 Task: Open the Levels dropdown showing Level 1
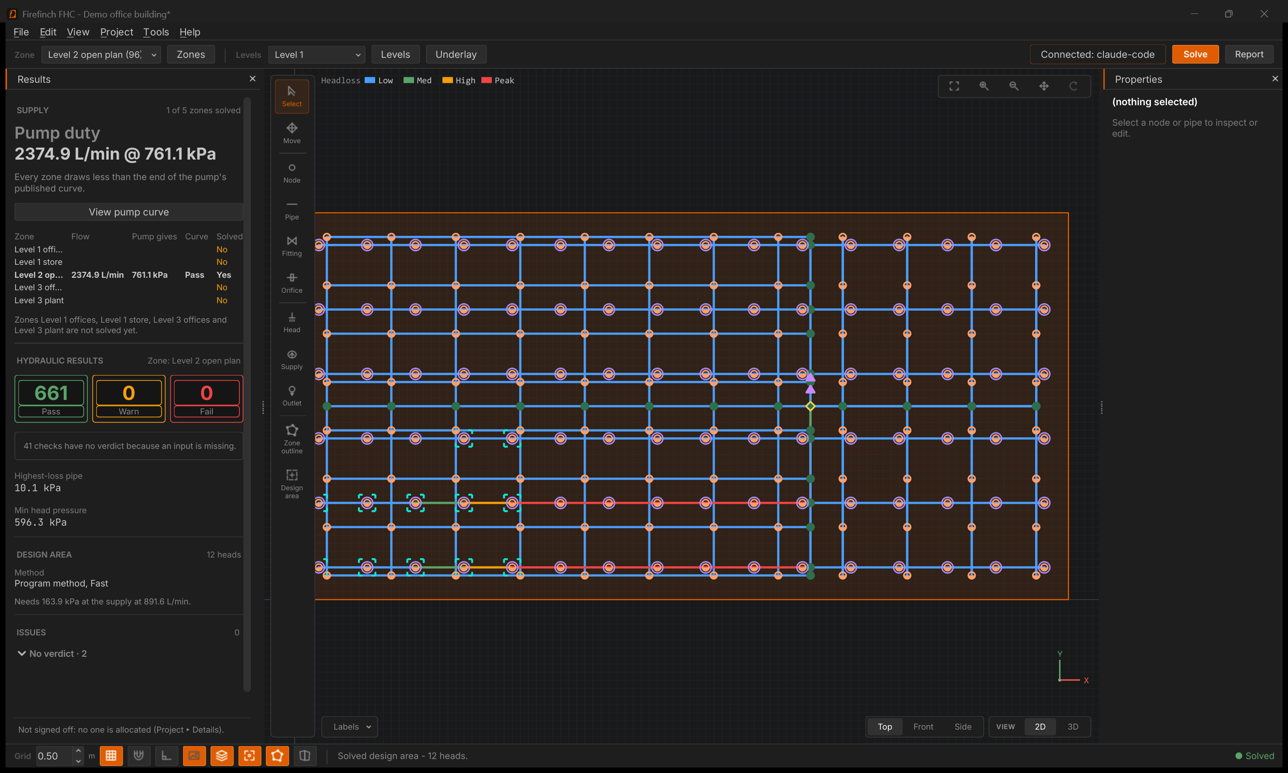click(x=317, y=55)
